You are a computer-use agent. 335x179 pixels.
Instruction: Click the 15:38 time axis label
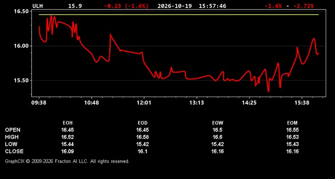301,103
